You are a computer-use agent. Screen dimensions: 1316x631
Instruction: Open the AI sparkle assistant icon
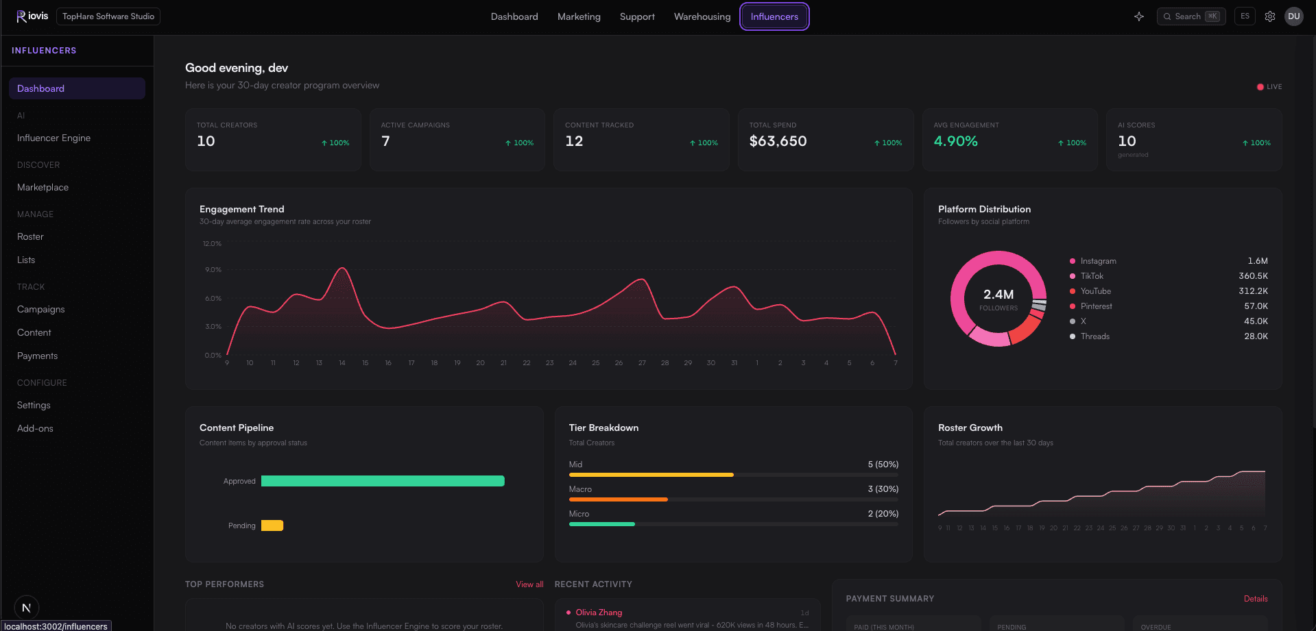click(1139, 16)
